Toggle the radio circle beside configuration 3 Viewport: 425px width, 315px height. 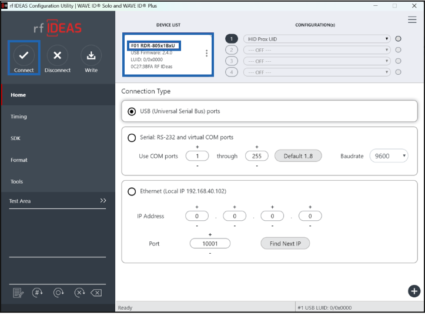coord(398,61)
